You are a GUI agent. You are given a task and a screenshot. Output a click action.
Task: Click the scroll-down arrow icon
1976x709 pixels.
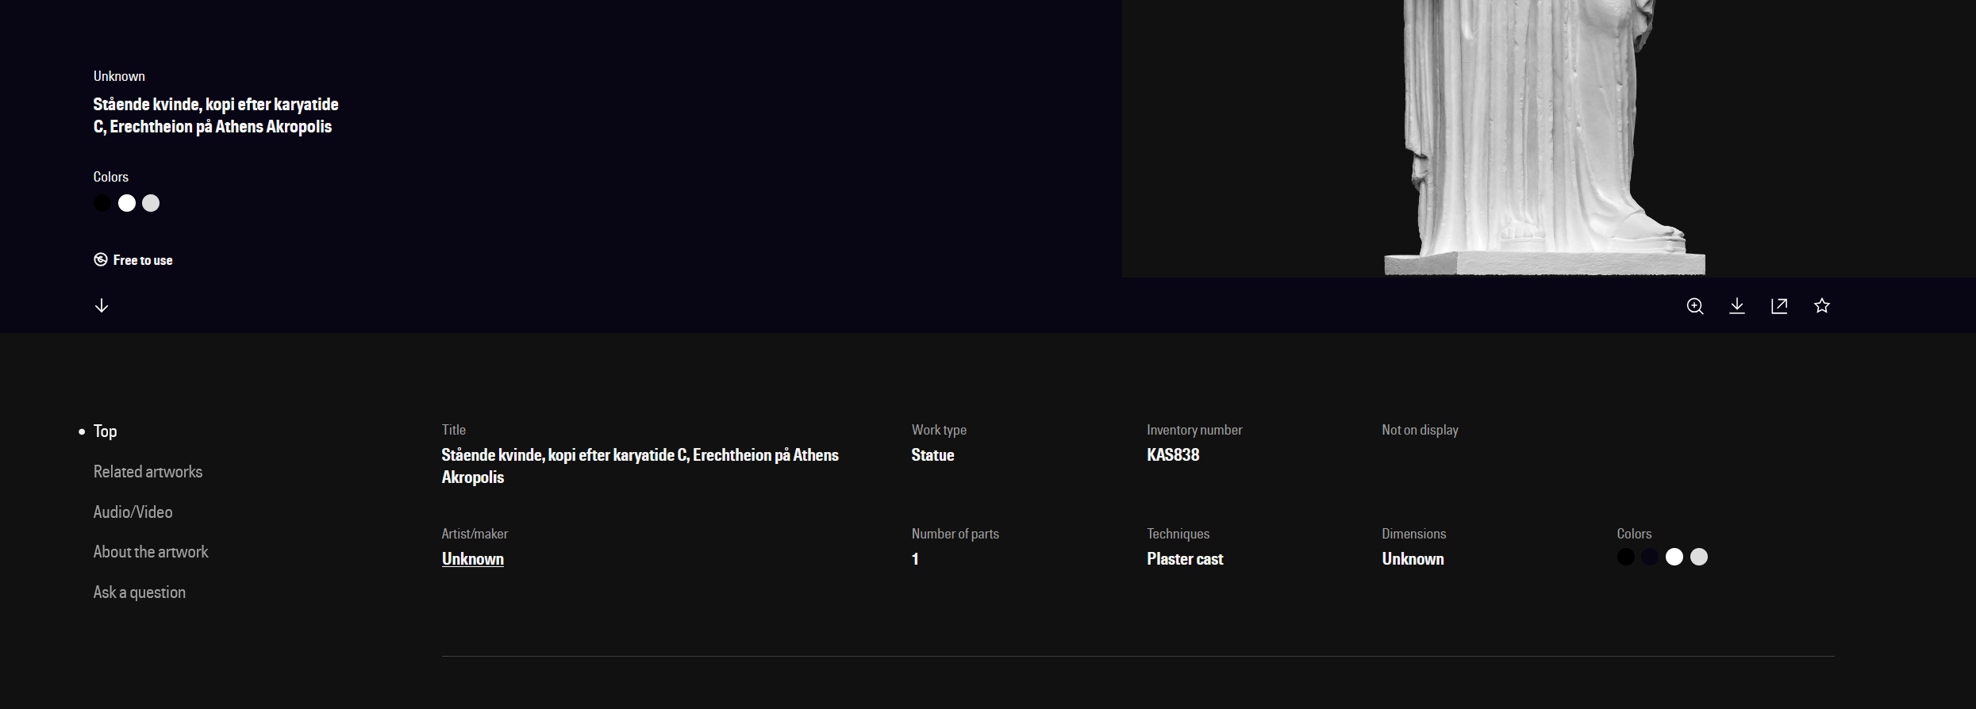click(x=102, y=306)
